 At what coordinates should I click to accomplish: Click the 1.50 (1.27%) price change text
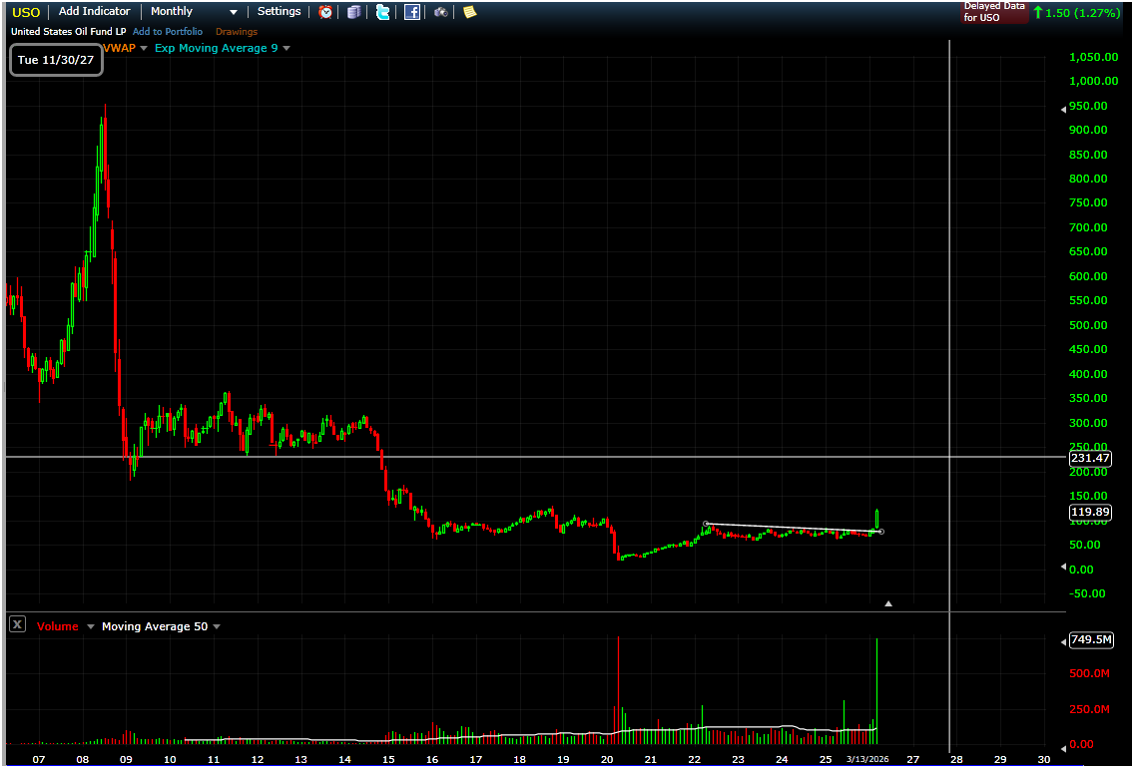point(1083,12)
